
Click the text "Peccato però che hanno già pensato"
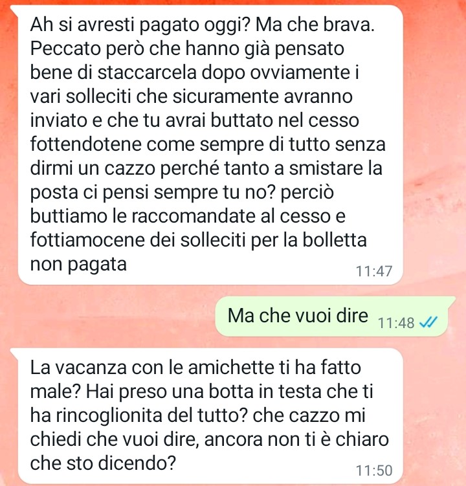pyautogui.click(x=187, y=49)
